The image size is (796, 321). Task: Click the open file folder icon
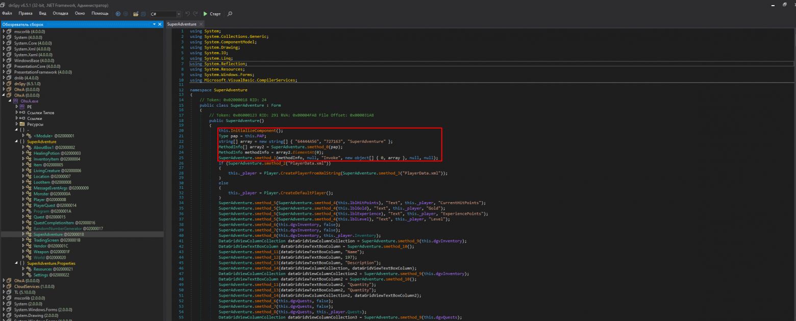[136, 14]
